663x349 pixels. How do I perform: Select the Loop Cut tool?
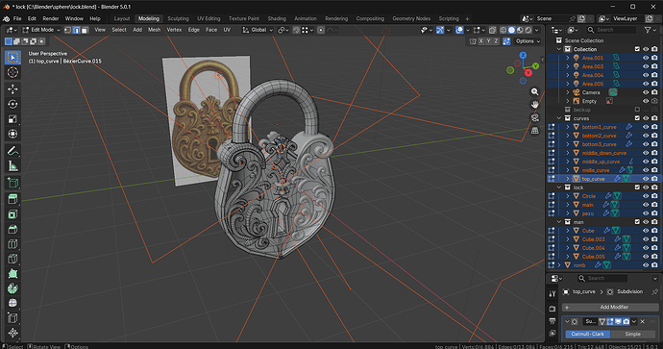(12, 244)
